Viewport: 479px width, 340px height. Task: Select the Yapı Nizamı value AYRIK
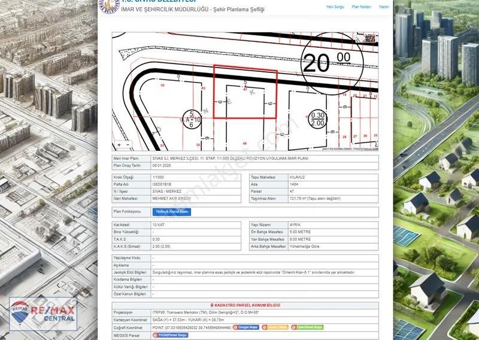[x=295, y=225]
